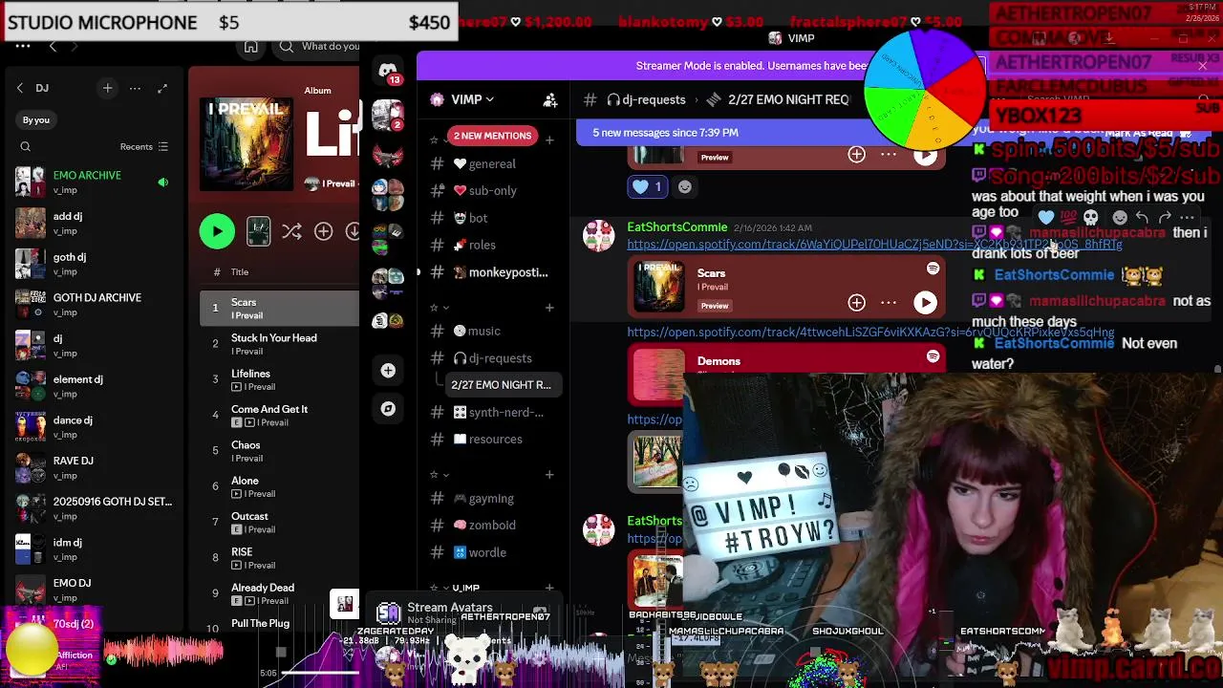Open the gayming channel

pos(492,499)
